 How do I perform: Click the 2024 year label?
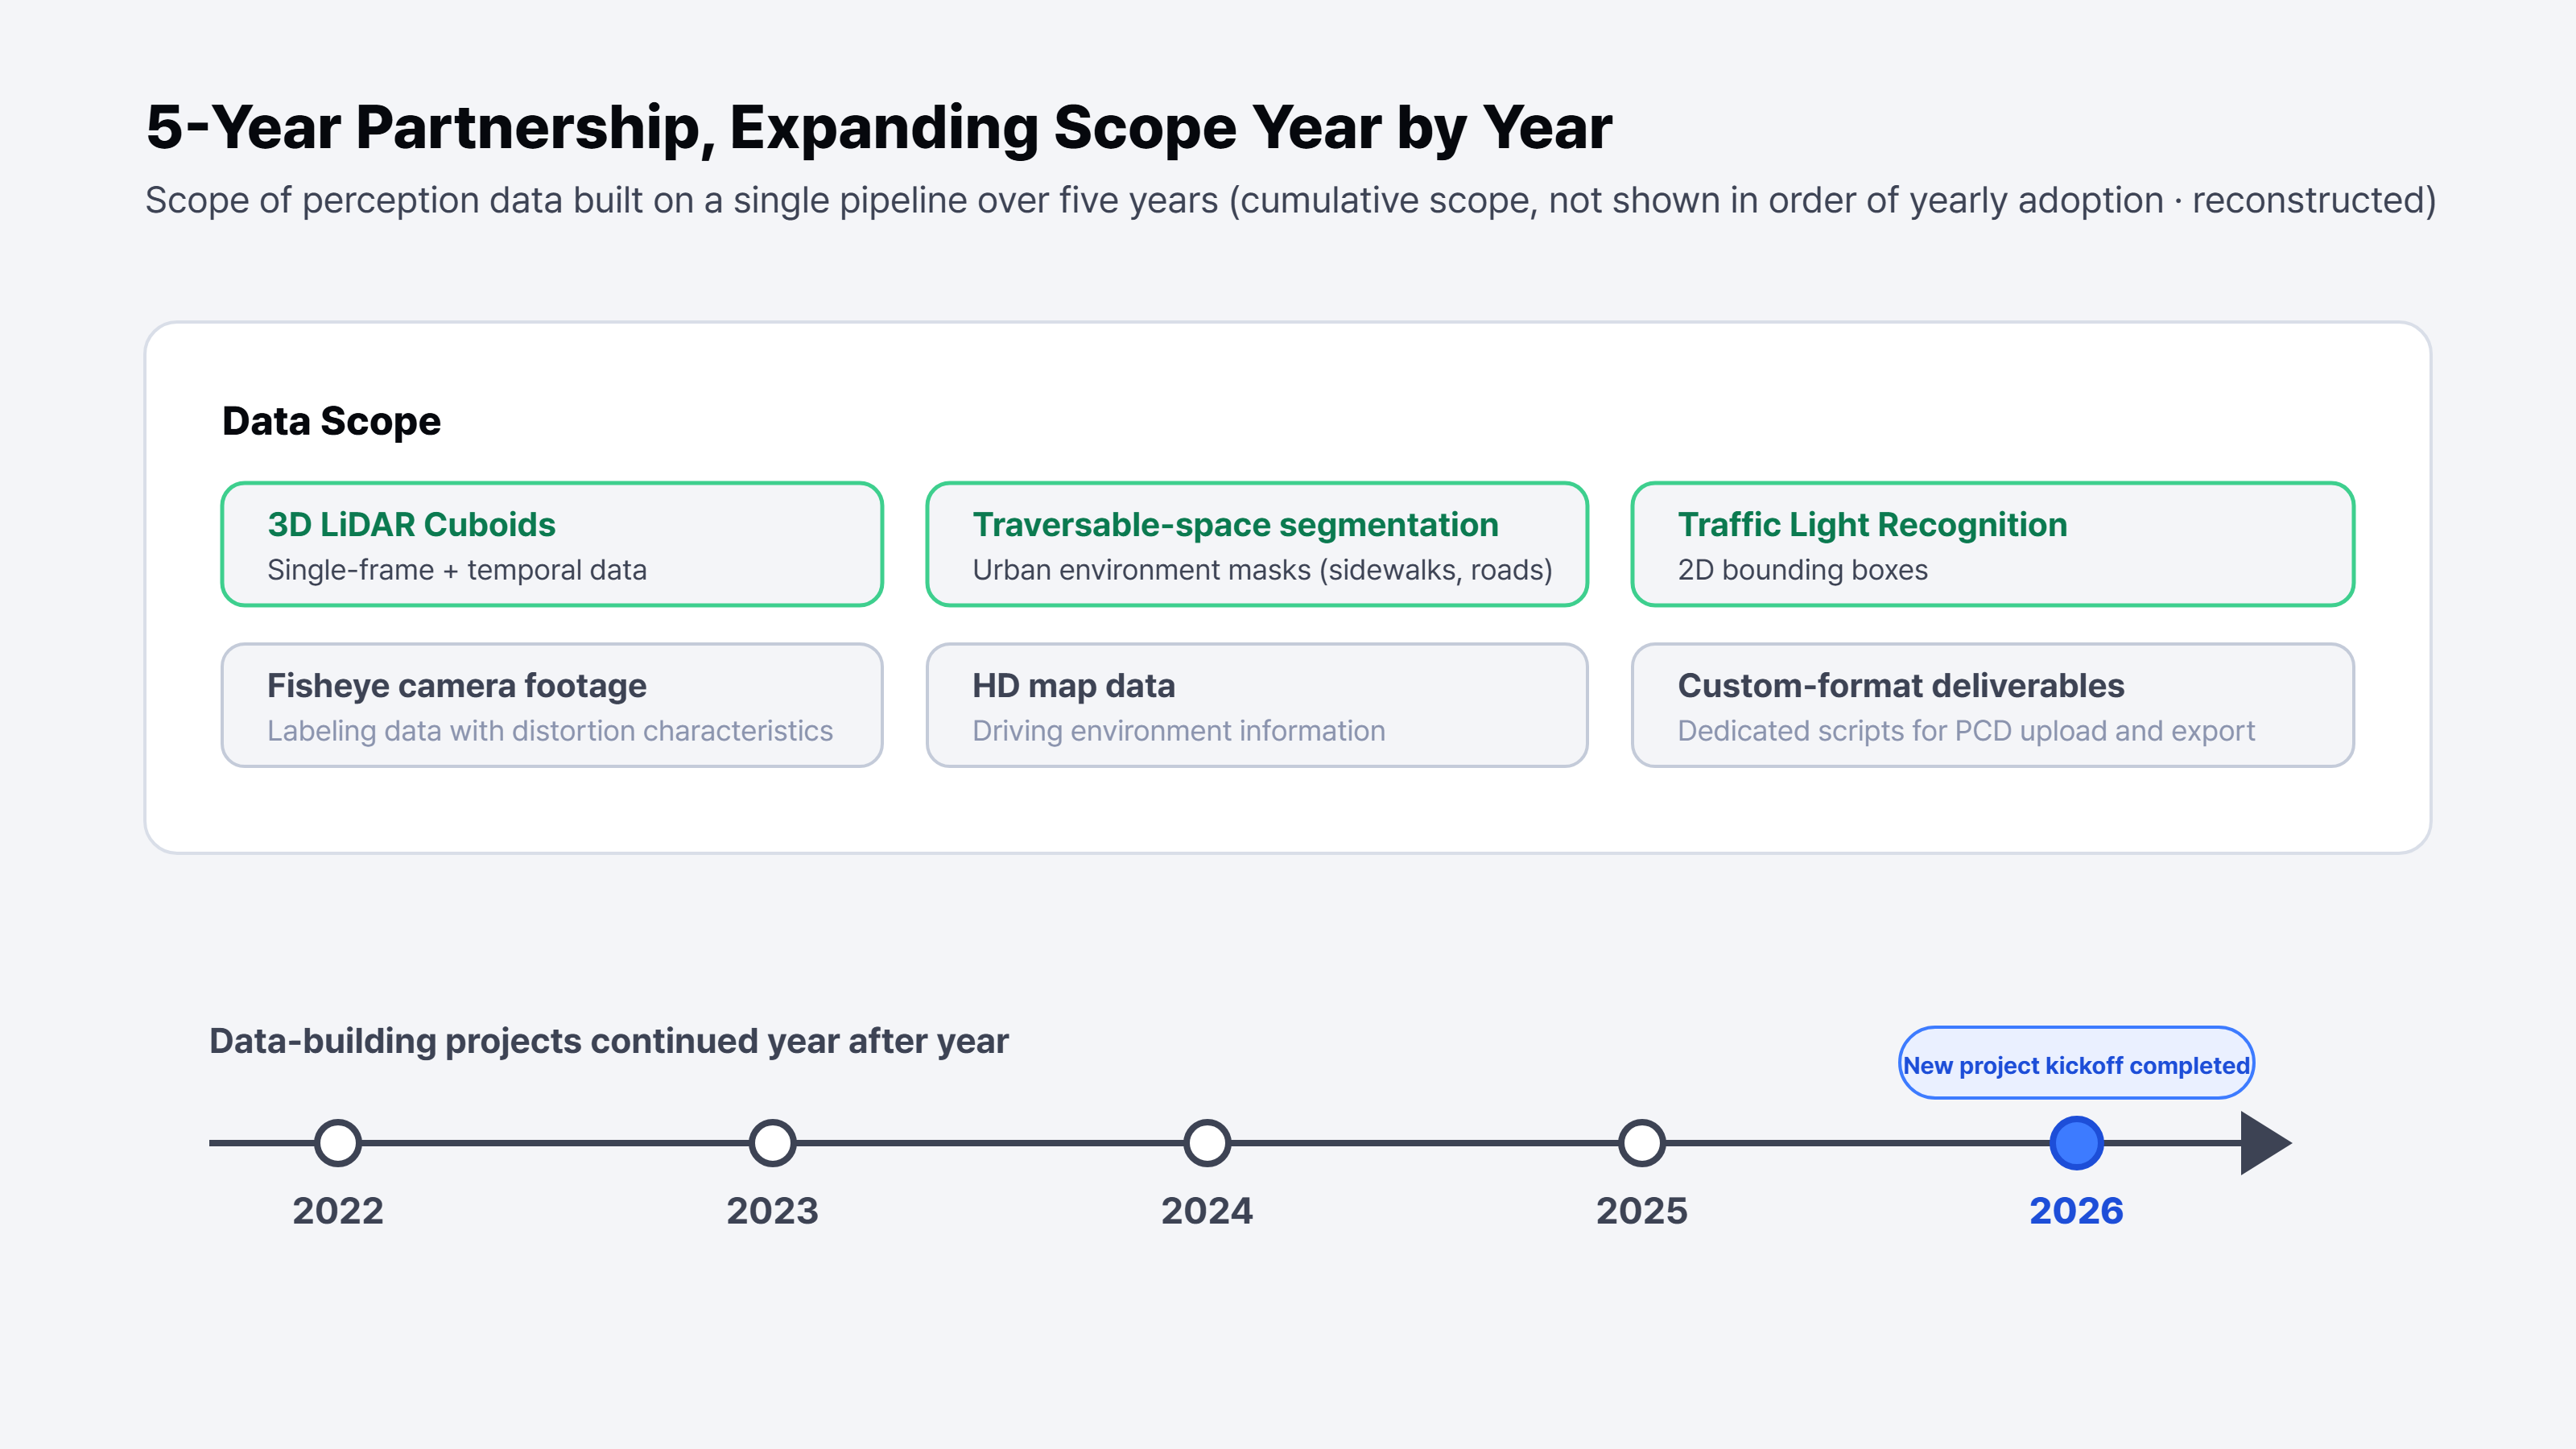[1207, 1211]
